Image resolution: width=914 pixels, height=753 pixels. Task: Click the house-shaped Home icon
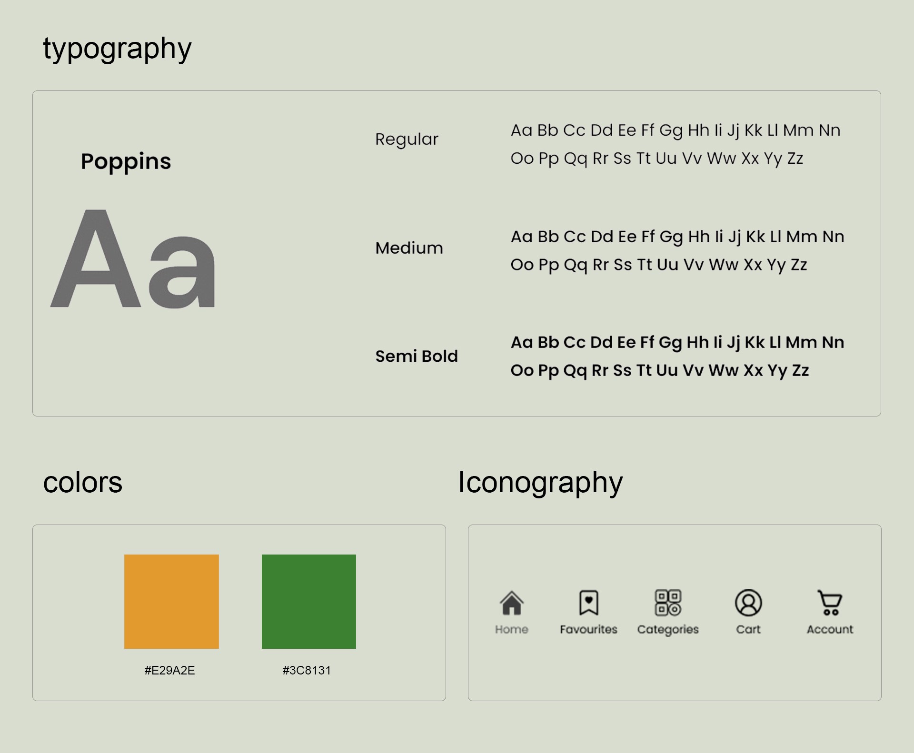pyautogui.click(x=512, y=603)
